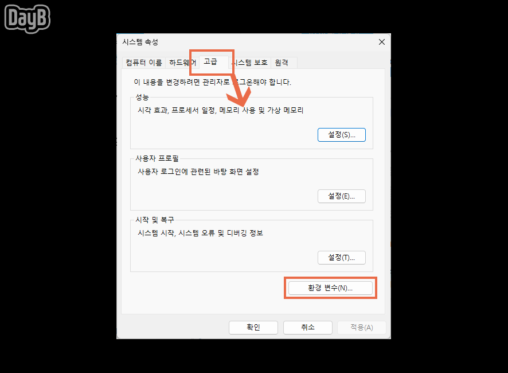The height and width of the screenshot is (373, 508).
Task: Select the 하드웨어 tab
Action: (181, 63)
